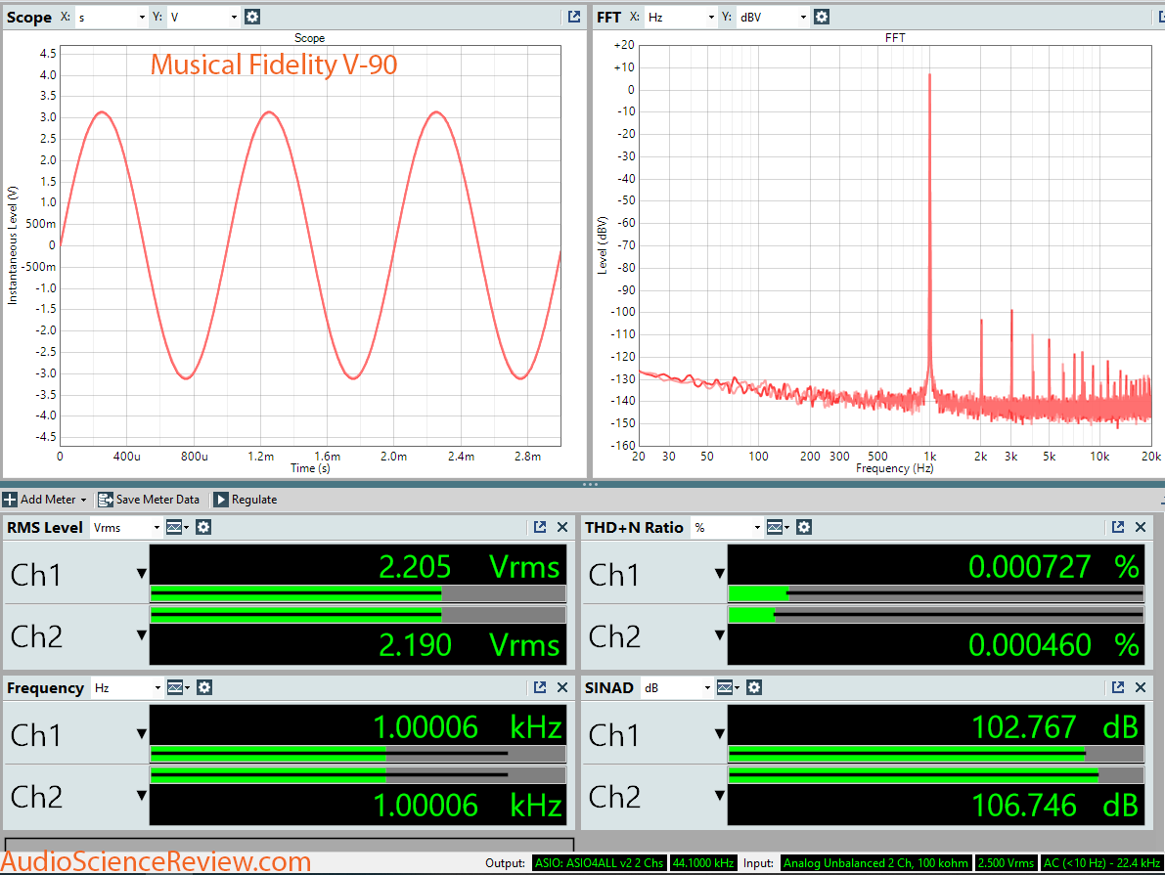
Task: Expand the Ch1 arrow in SINAD meter
Action: [719, 734]
